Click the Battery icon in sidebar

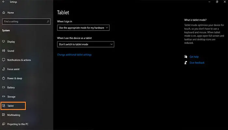[4, 87]
